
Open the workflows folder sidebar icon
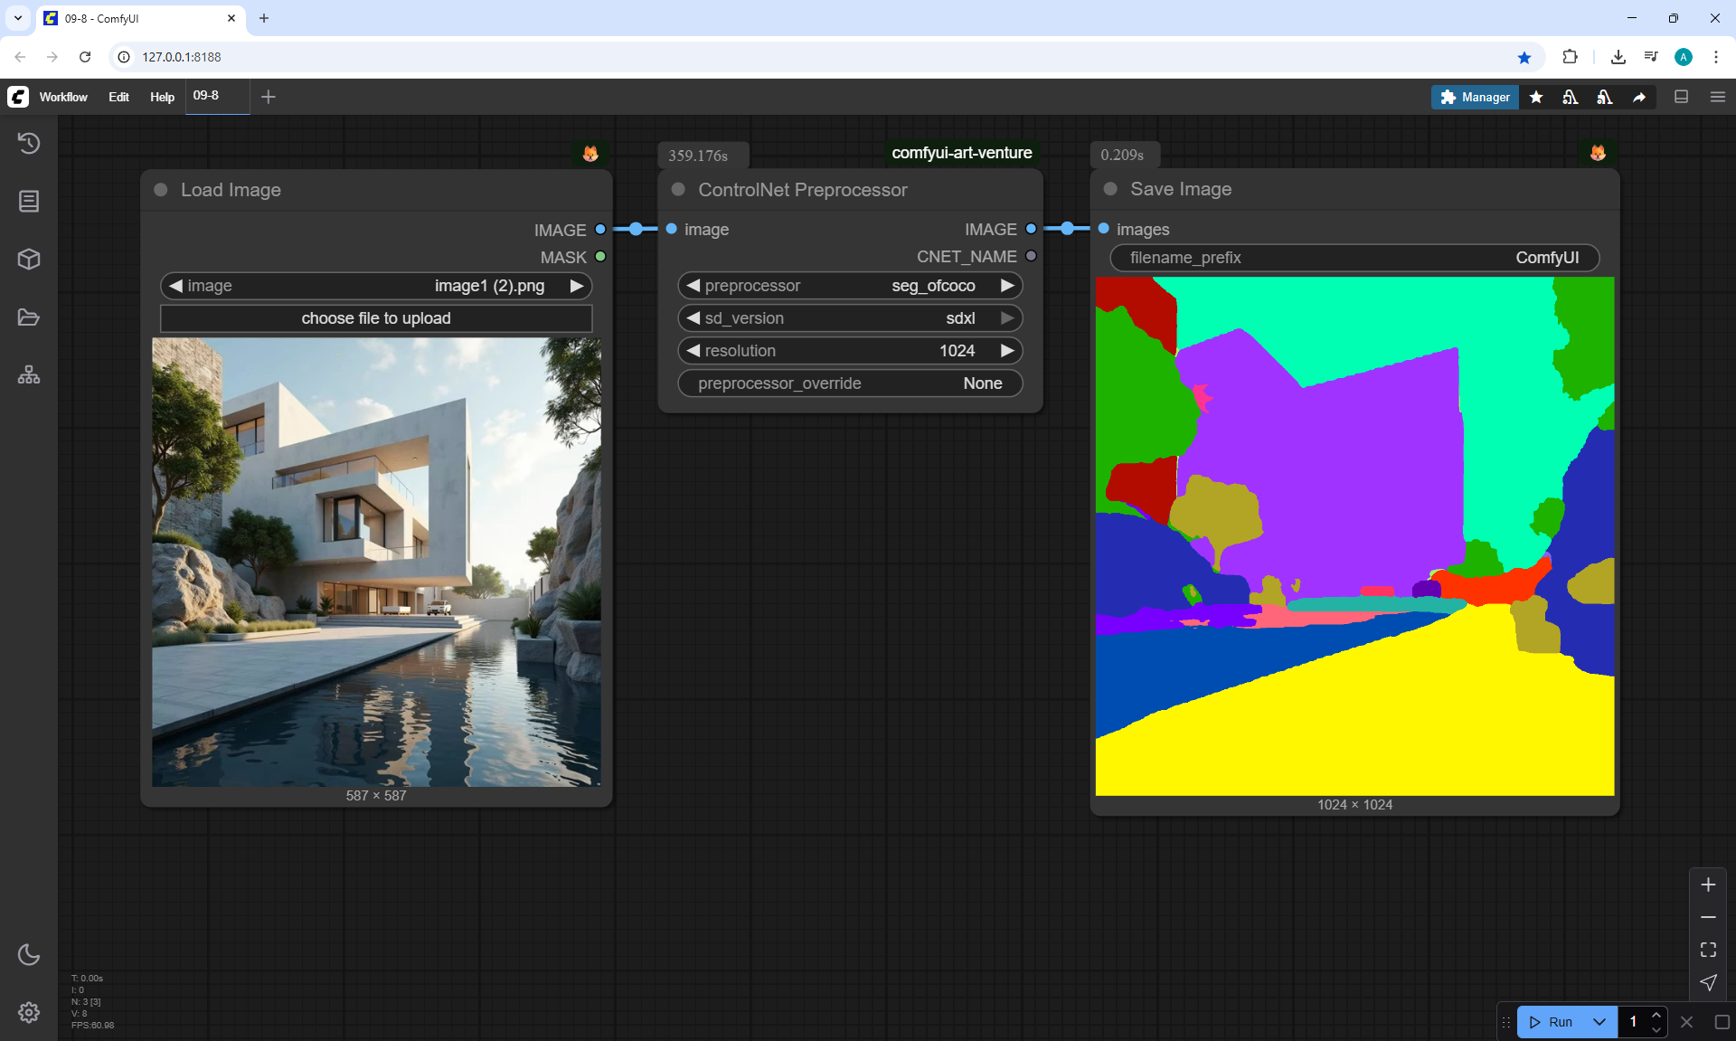point(29,317)
